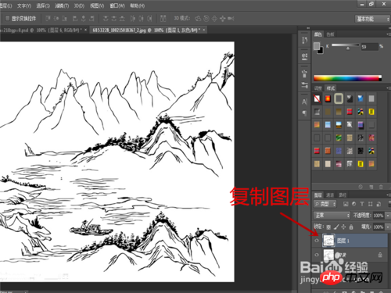Click the distribute bottom edges icon
Viewport: 391px width, 293px height.
tap(122, 19)
